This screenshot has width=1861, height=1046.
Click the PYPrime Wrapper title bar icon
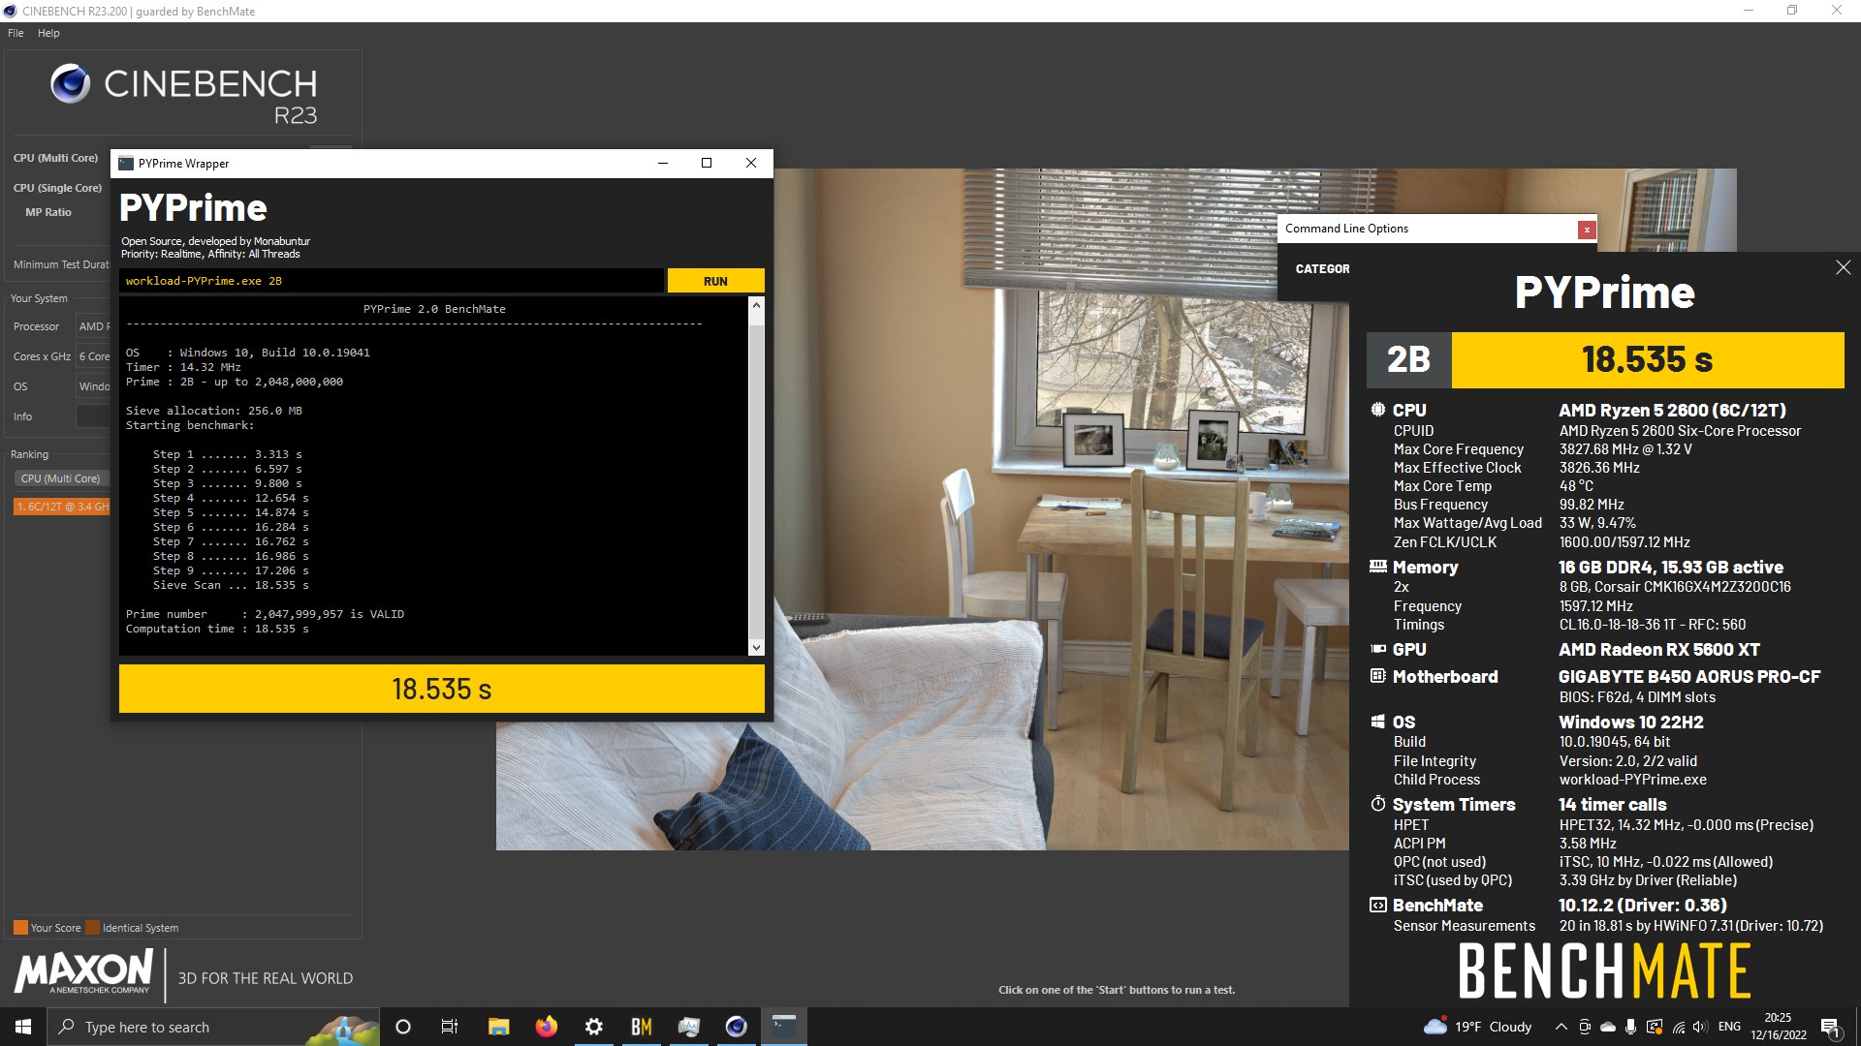(x=126, y=164)
